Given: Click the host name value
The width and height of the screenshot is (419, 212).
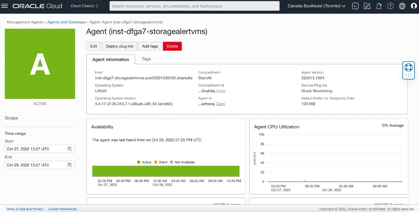Looking at the screenshot, I should pos(144,78).
